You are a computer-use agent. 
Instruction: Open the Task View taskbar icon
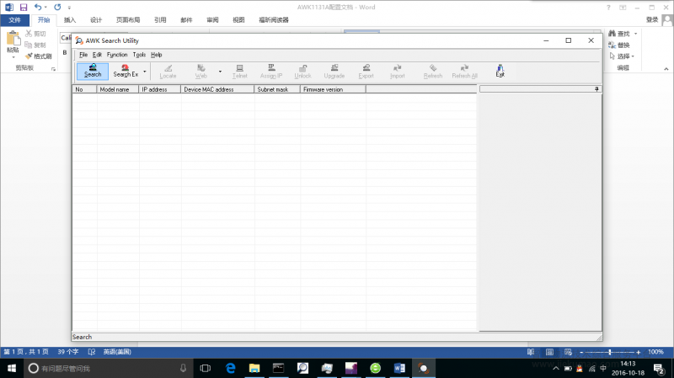(206, 368)
